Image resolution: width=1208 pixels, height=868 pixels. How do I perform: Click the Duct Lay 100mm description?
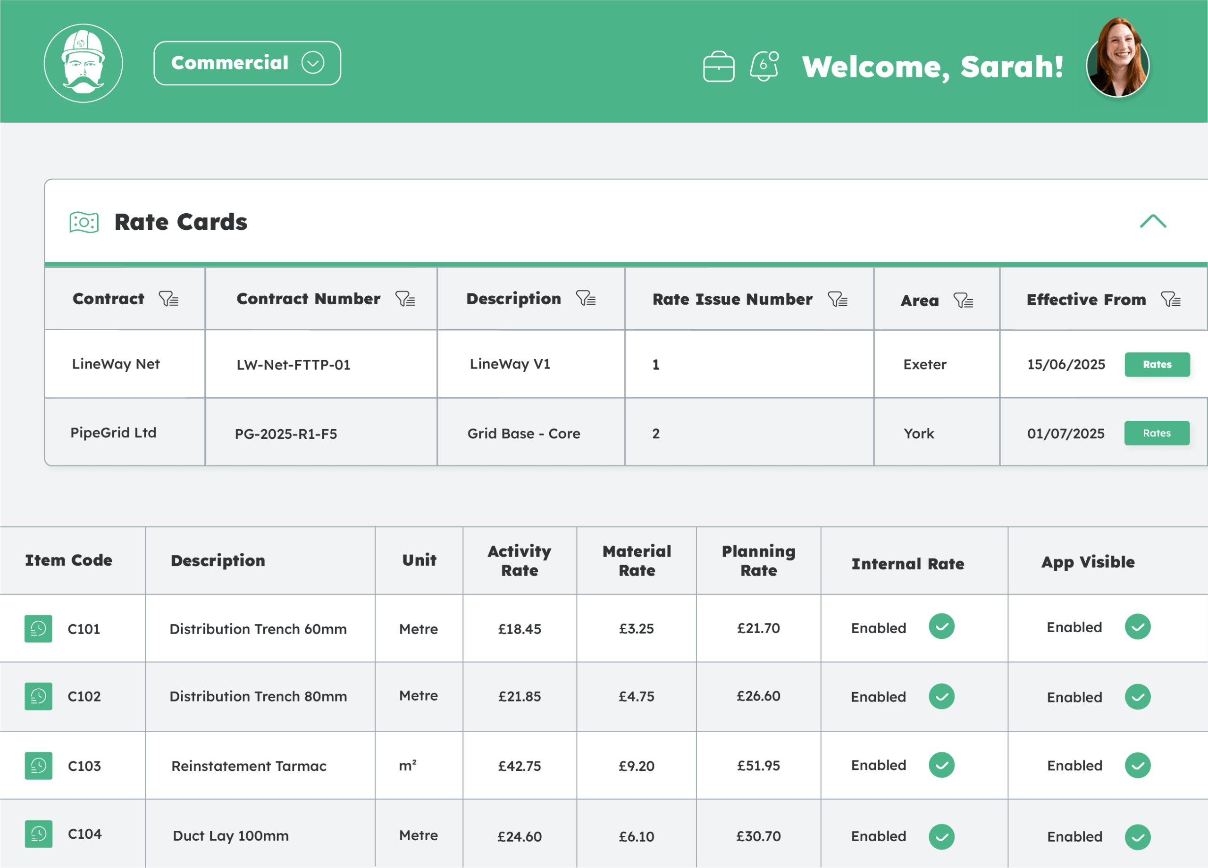pos(231,836)
